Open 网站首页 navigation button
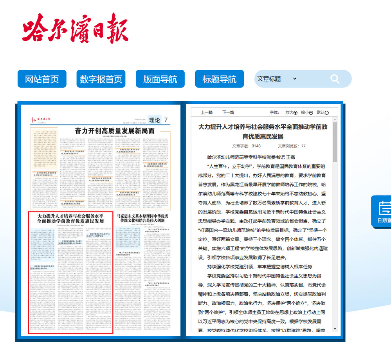 [42, 79]
